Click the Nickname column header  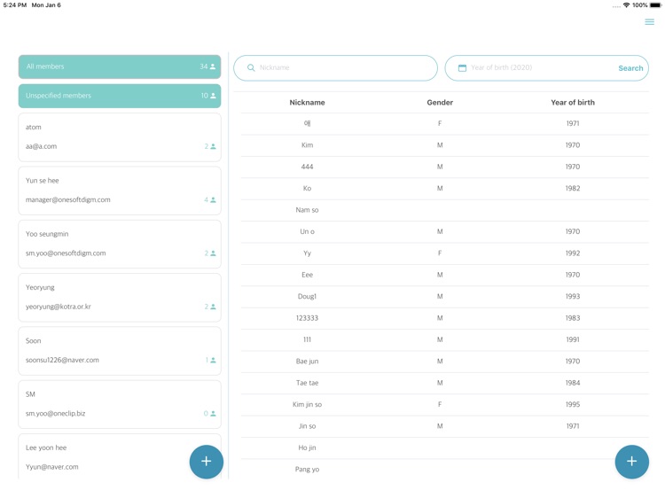coord(307,103)
